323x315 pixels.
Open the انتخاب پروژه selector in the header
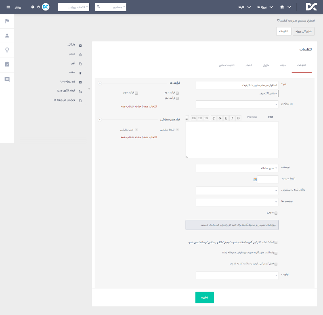coord(73,7)
